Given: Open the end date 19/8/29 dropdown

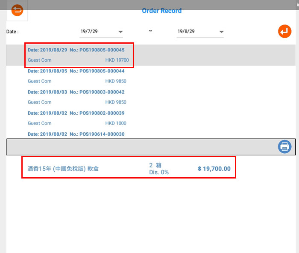Looking at the screenshot, I should pos(200,32).
